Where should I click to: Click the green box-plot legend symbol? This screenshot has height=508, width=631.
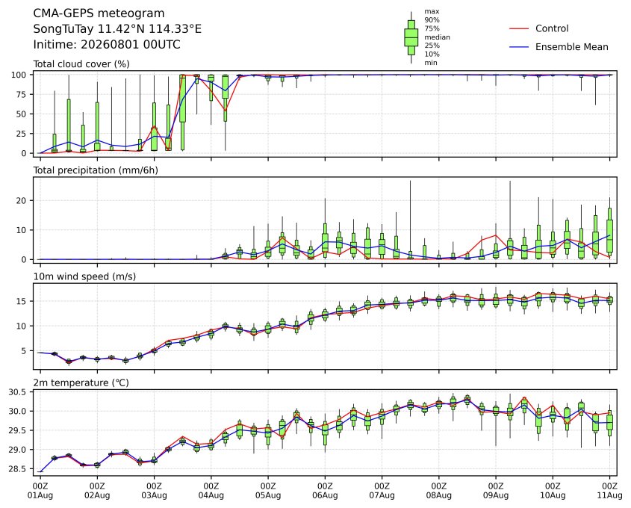pyautogui.click(x=411, y=37)
